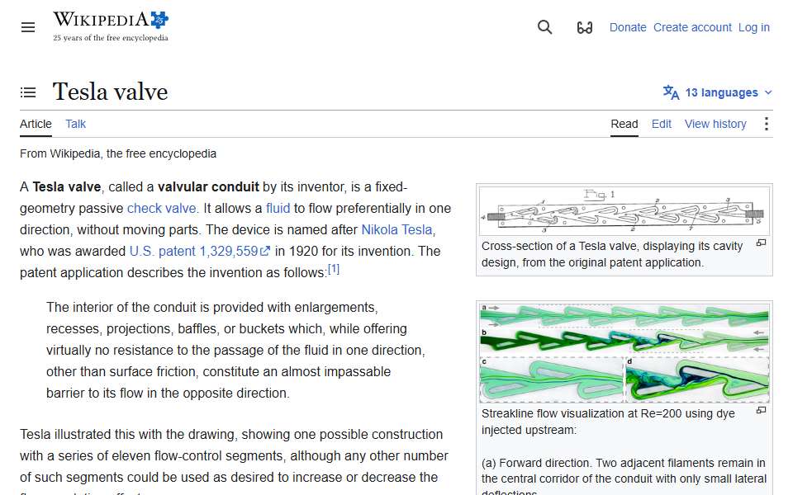
Task: Follow the fluid link
Action: click(x=278, y=208)
